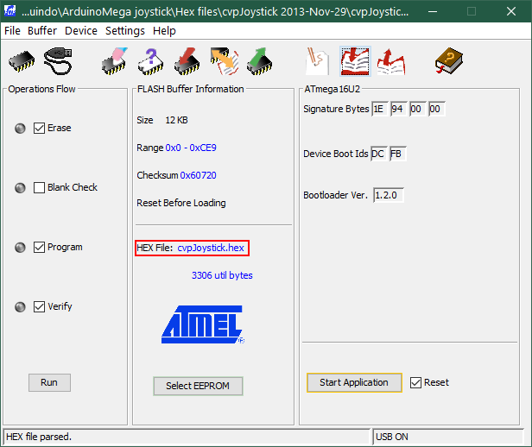Viewport: 532px width, 447px height.
Task: Open the File menu
Action: (x=12, y=31)
